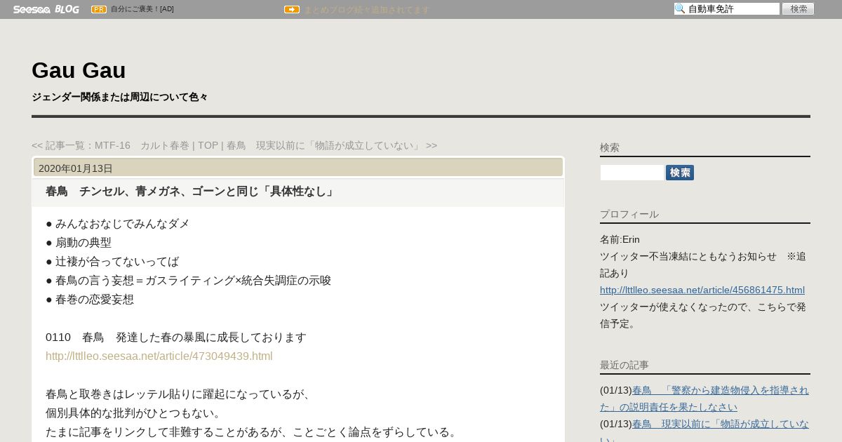The image size is (842, 442).
Task: Click the プロフィール sidebar heading
Action: [629, 214]
